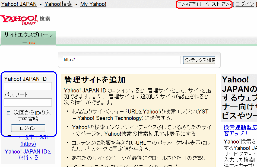This screenshot has width=257, height=167.
Task: Open Yahoo! JAPAN IDを取得する link
Action: 28,154
